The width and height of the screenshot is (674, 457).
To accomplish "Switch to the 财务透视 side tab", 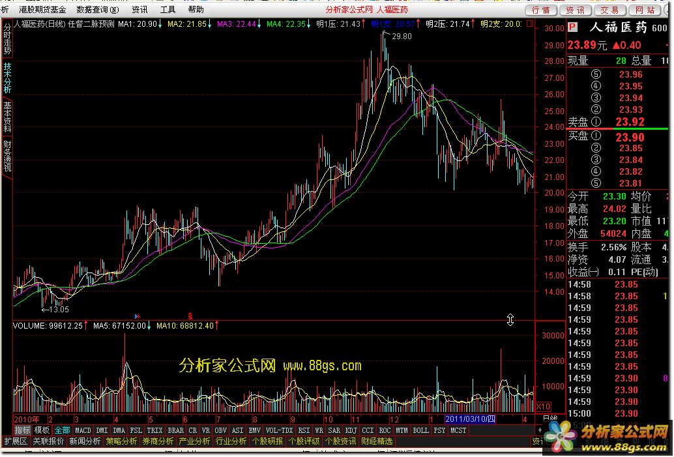I will pos(7,155).
